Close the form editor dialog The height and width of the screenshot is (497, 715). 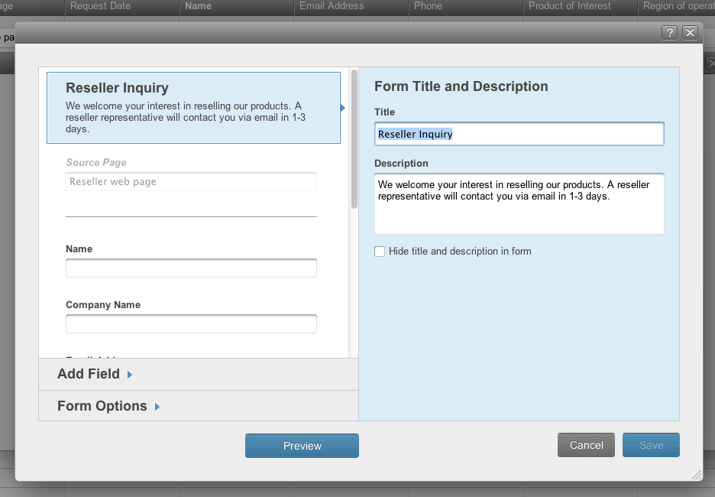coord(690,32)
